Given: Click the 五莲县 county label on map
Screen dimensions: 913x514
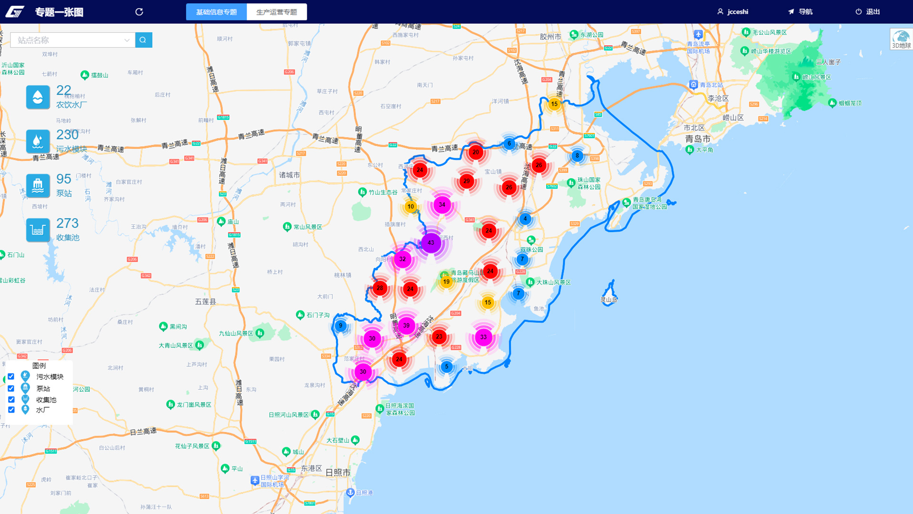Looking at the screenshot, I should [206, 302].
